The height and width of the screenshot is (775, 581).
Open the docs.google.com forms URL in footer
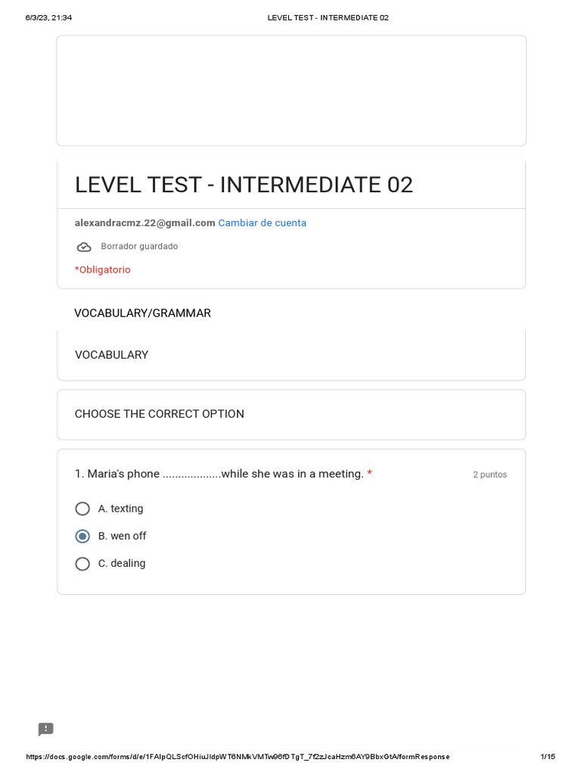pyautogui.click(x=238, y=757)
